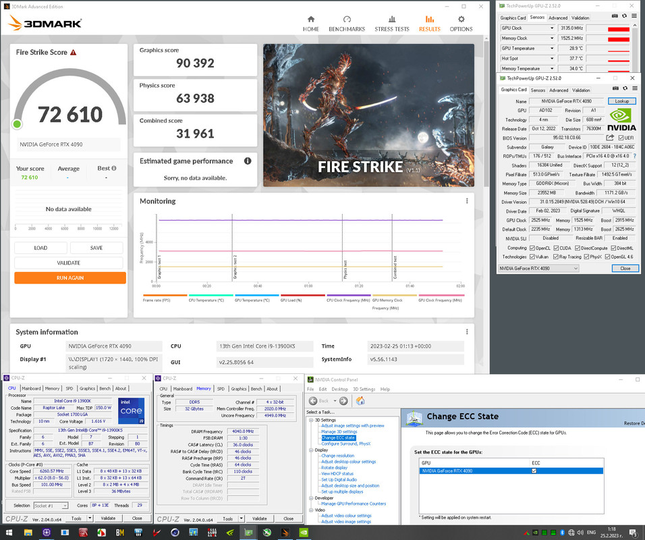Screen dimensions: 645x540
Task: Open 3DMark STRESS TESTS section
Action: [x=391, y=24]
